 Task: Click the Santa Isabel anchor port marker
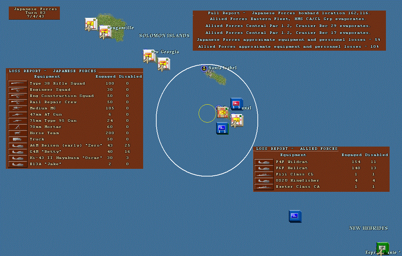click(204, 68)
